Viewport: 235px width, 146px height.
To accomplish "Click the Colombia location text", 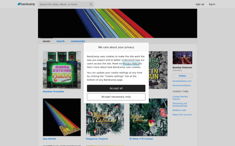I will pos(177,70).
